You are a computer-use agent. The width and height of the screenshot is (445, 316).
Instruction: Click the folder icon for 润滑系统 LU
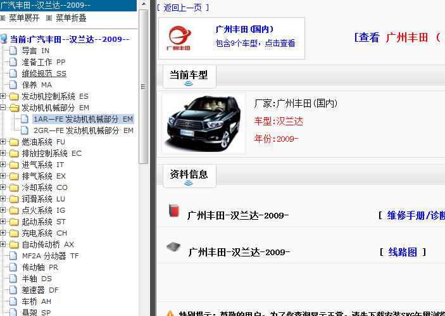[14, 199]
